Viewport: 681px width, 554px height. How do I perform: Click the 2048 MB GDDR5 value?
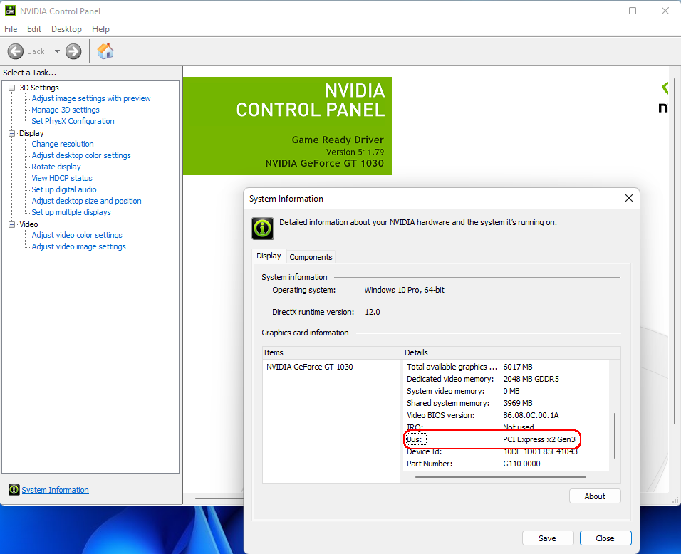[531, 379]
